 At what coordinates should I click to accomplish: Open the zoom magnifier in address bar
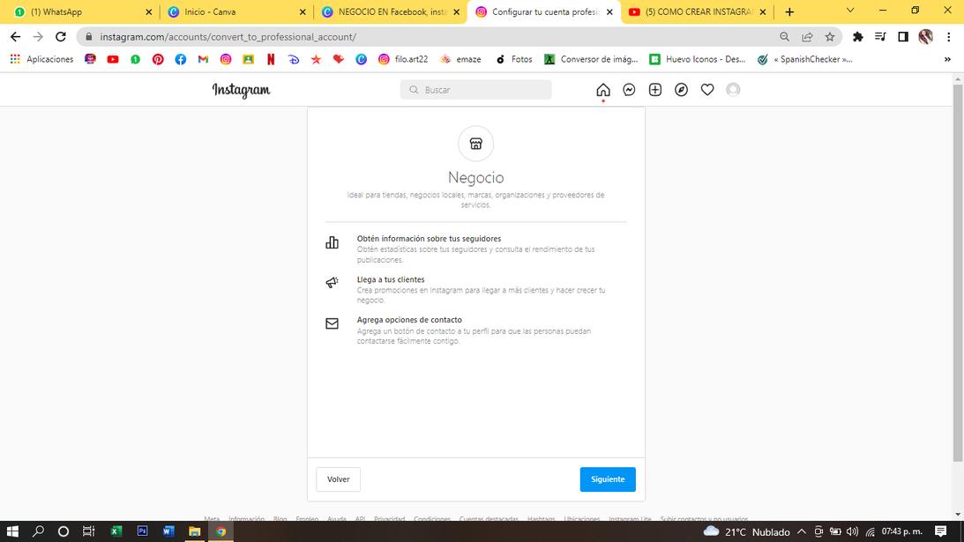tap(784, 37)
